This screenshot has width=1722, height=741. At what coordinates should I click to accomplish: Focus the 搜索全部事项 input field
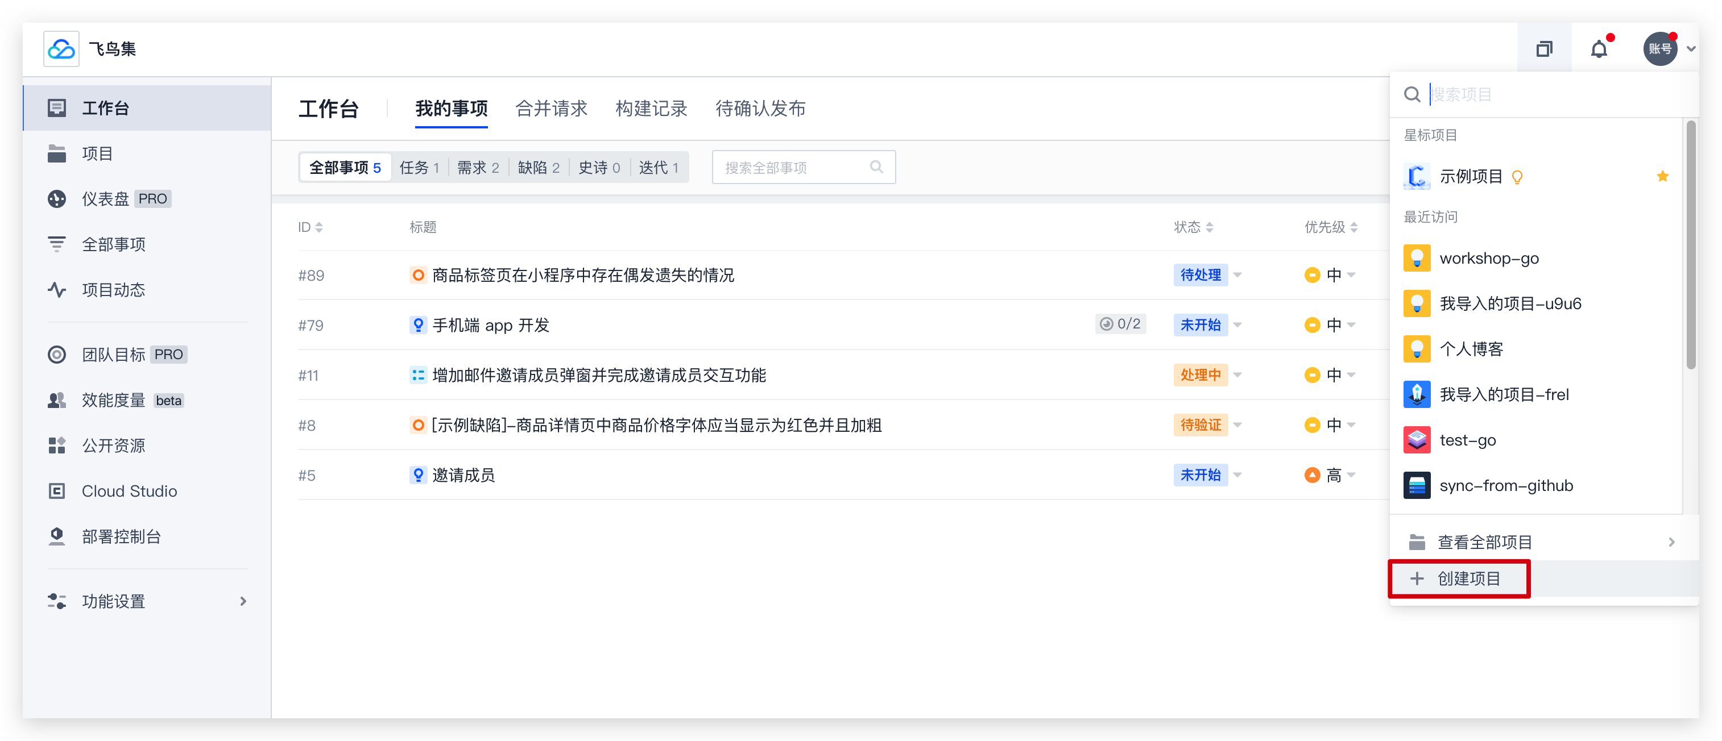point(804,167)
